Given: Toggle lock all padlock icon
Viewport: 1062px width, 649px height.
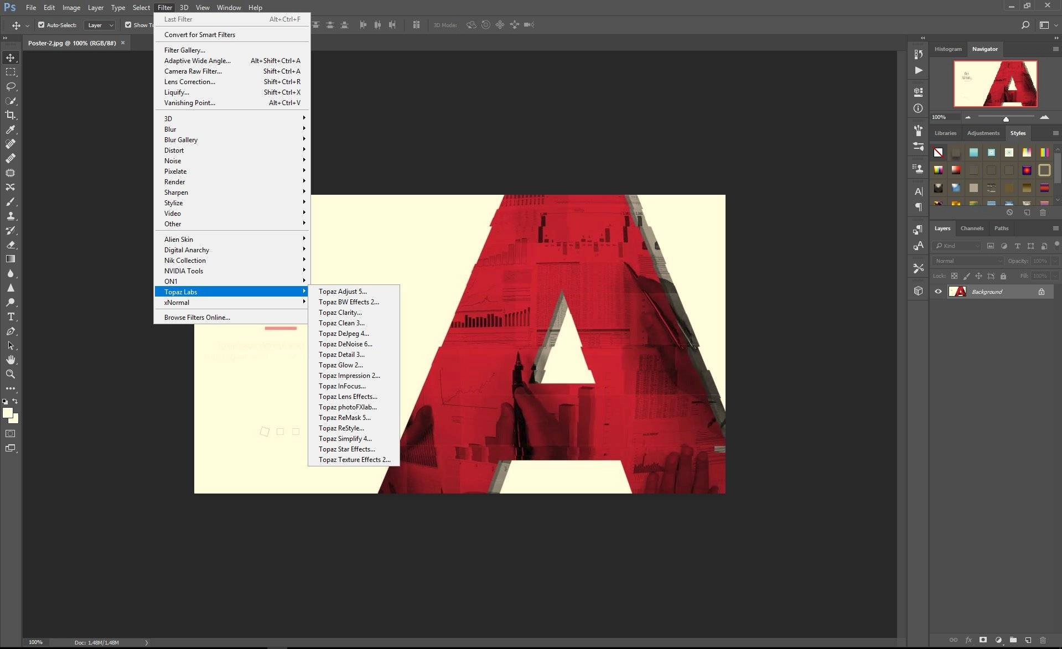Looking at the screenshot, I should [1003, 276].
